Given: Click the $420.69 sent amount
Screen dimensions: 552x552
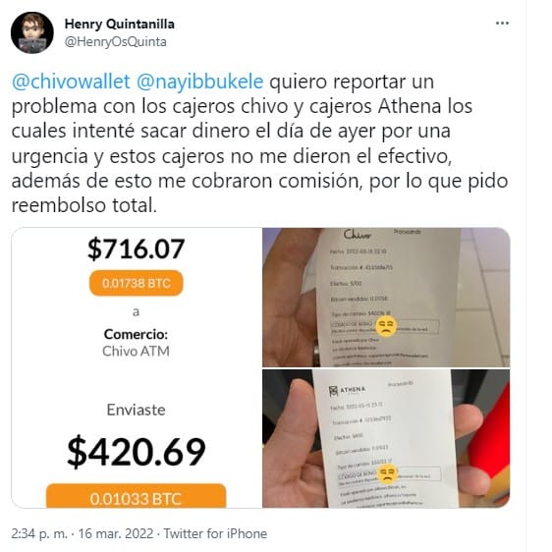Looking at the screenshot, I should (137, 452).
